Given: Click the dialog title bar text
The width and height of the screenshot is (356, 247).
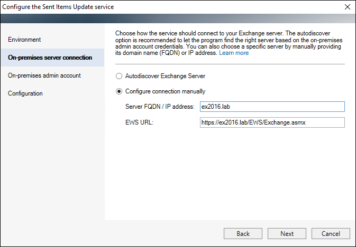Looking at the screenshot, I should (x=58, y=7).
